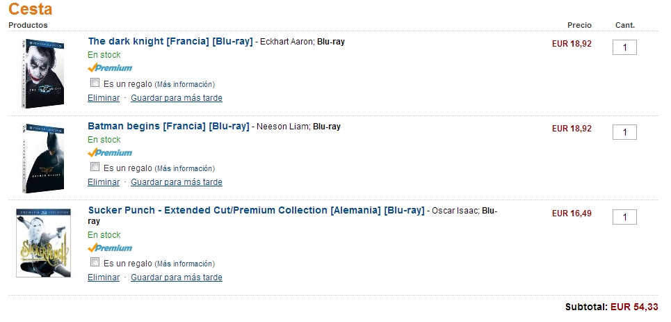Open the Batman begins cover thumbnail

pos(43,158)
